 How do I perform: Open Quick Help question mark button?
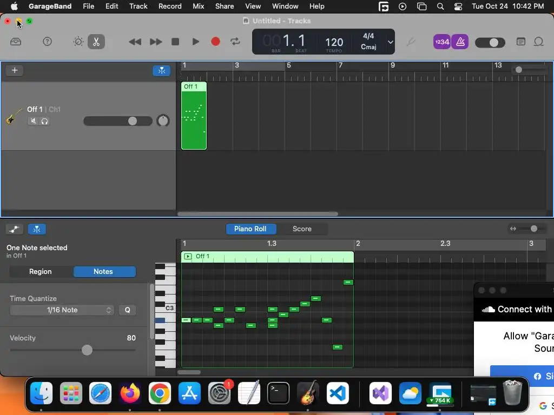[x=47, y=42]
